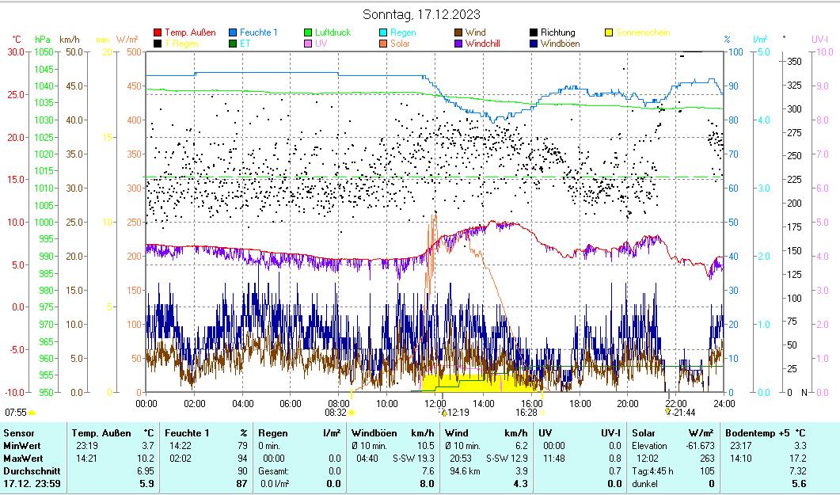Click the red Temp. Außen legend swatch
Viewport: 840px width, 495px height.
coord(158,32)
